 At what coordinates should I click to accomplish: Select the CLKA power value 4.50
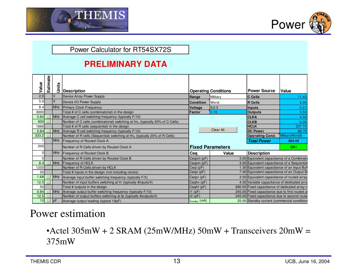click(293, 117)
